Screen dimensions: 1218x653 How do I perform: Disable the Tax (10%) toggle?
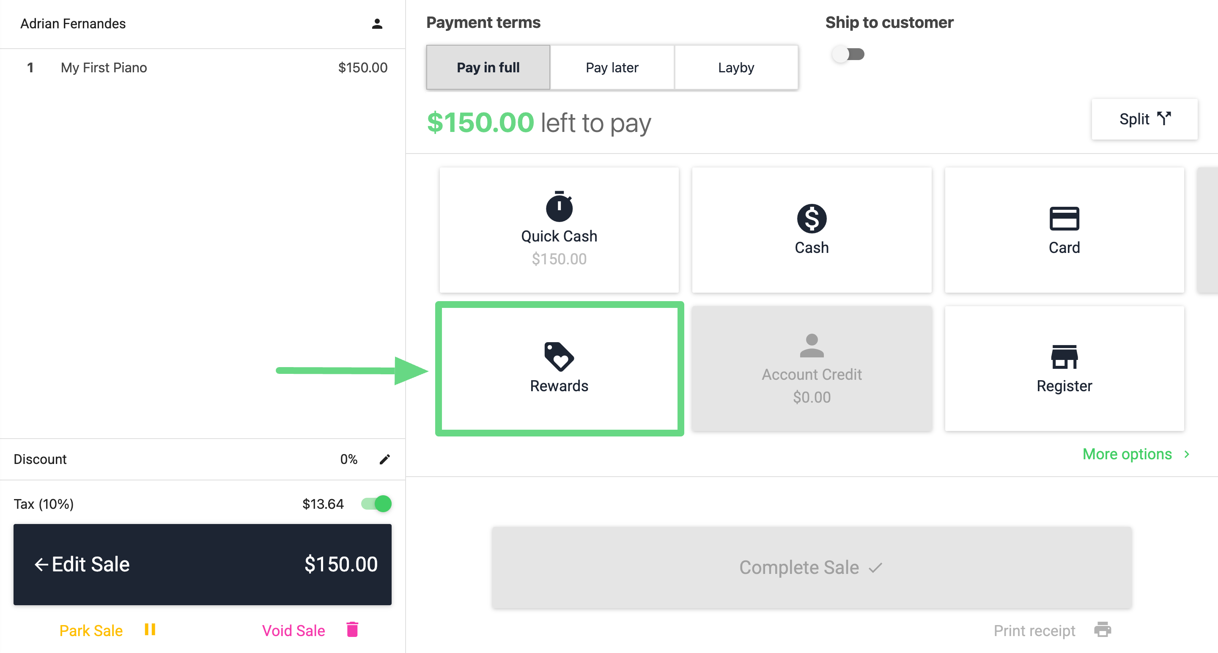(376, 504)
